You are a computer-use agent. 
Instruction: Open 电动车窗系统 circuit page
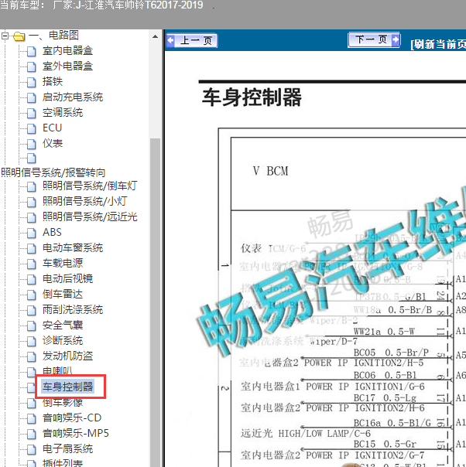point(73,247)
